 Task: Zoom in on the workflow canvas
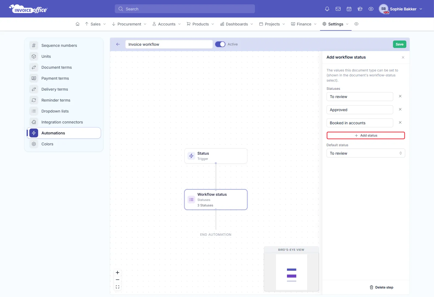(x=117, y=273)
